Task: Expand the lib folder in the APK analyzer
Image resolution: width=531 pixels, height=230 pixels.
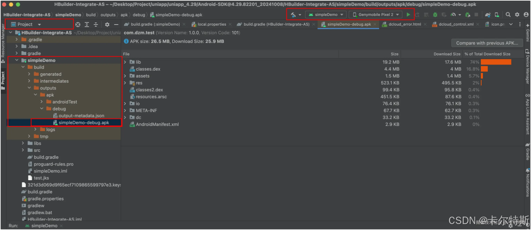Action: tap(125, 62)
